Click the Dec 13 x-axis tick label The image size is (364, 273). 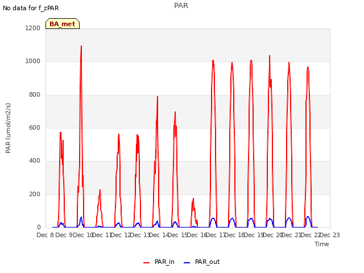140,235
